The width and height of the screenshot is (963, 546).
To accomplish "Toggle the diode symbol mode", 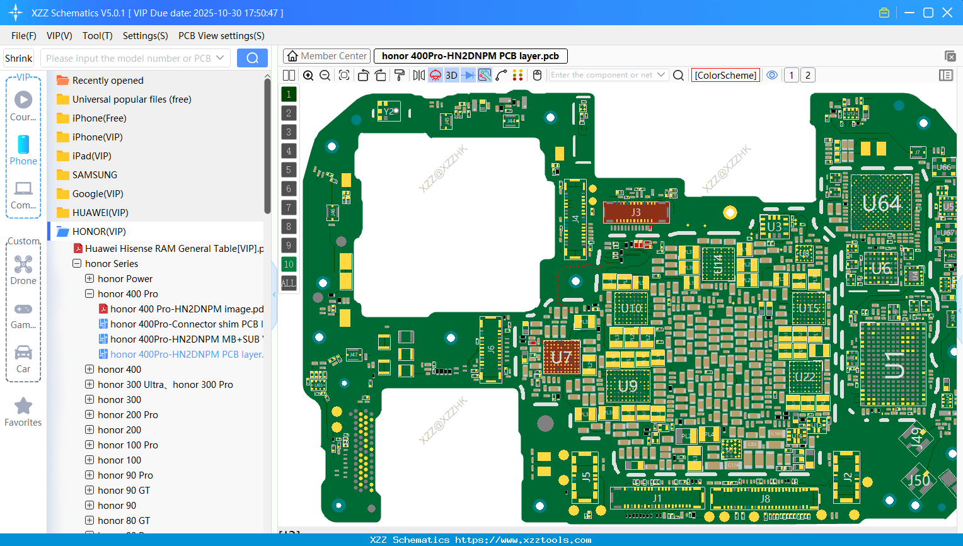I will [468, 75].
